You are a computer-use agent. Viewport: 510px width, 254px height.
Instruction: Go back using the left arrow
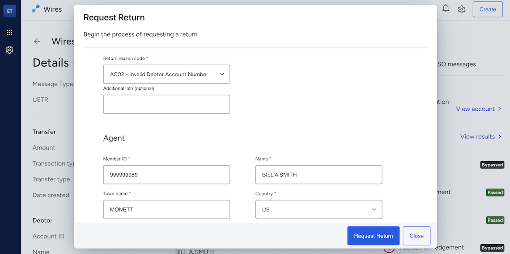(37, 41)
